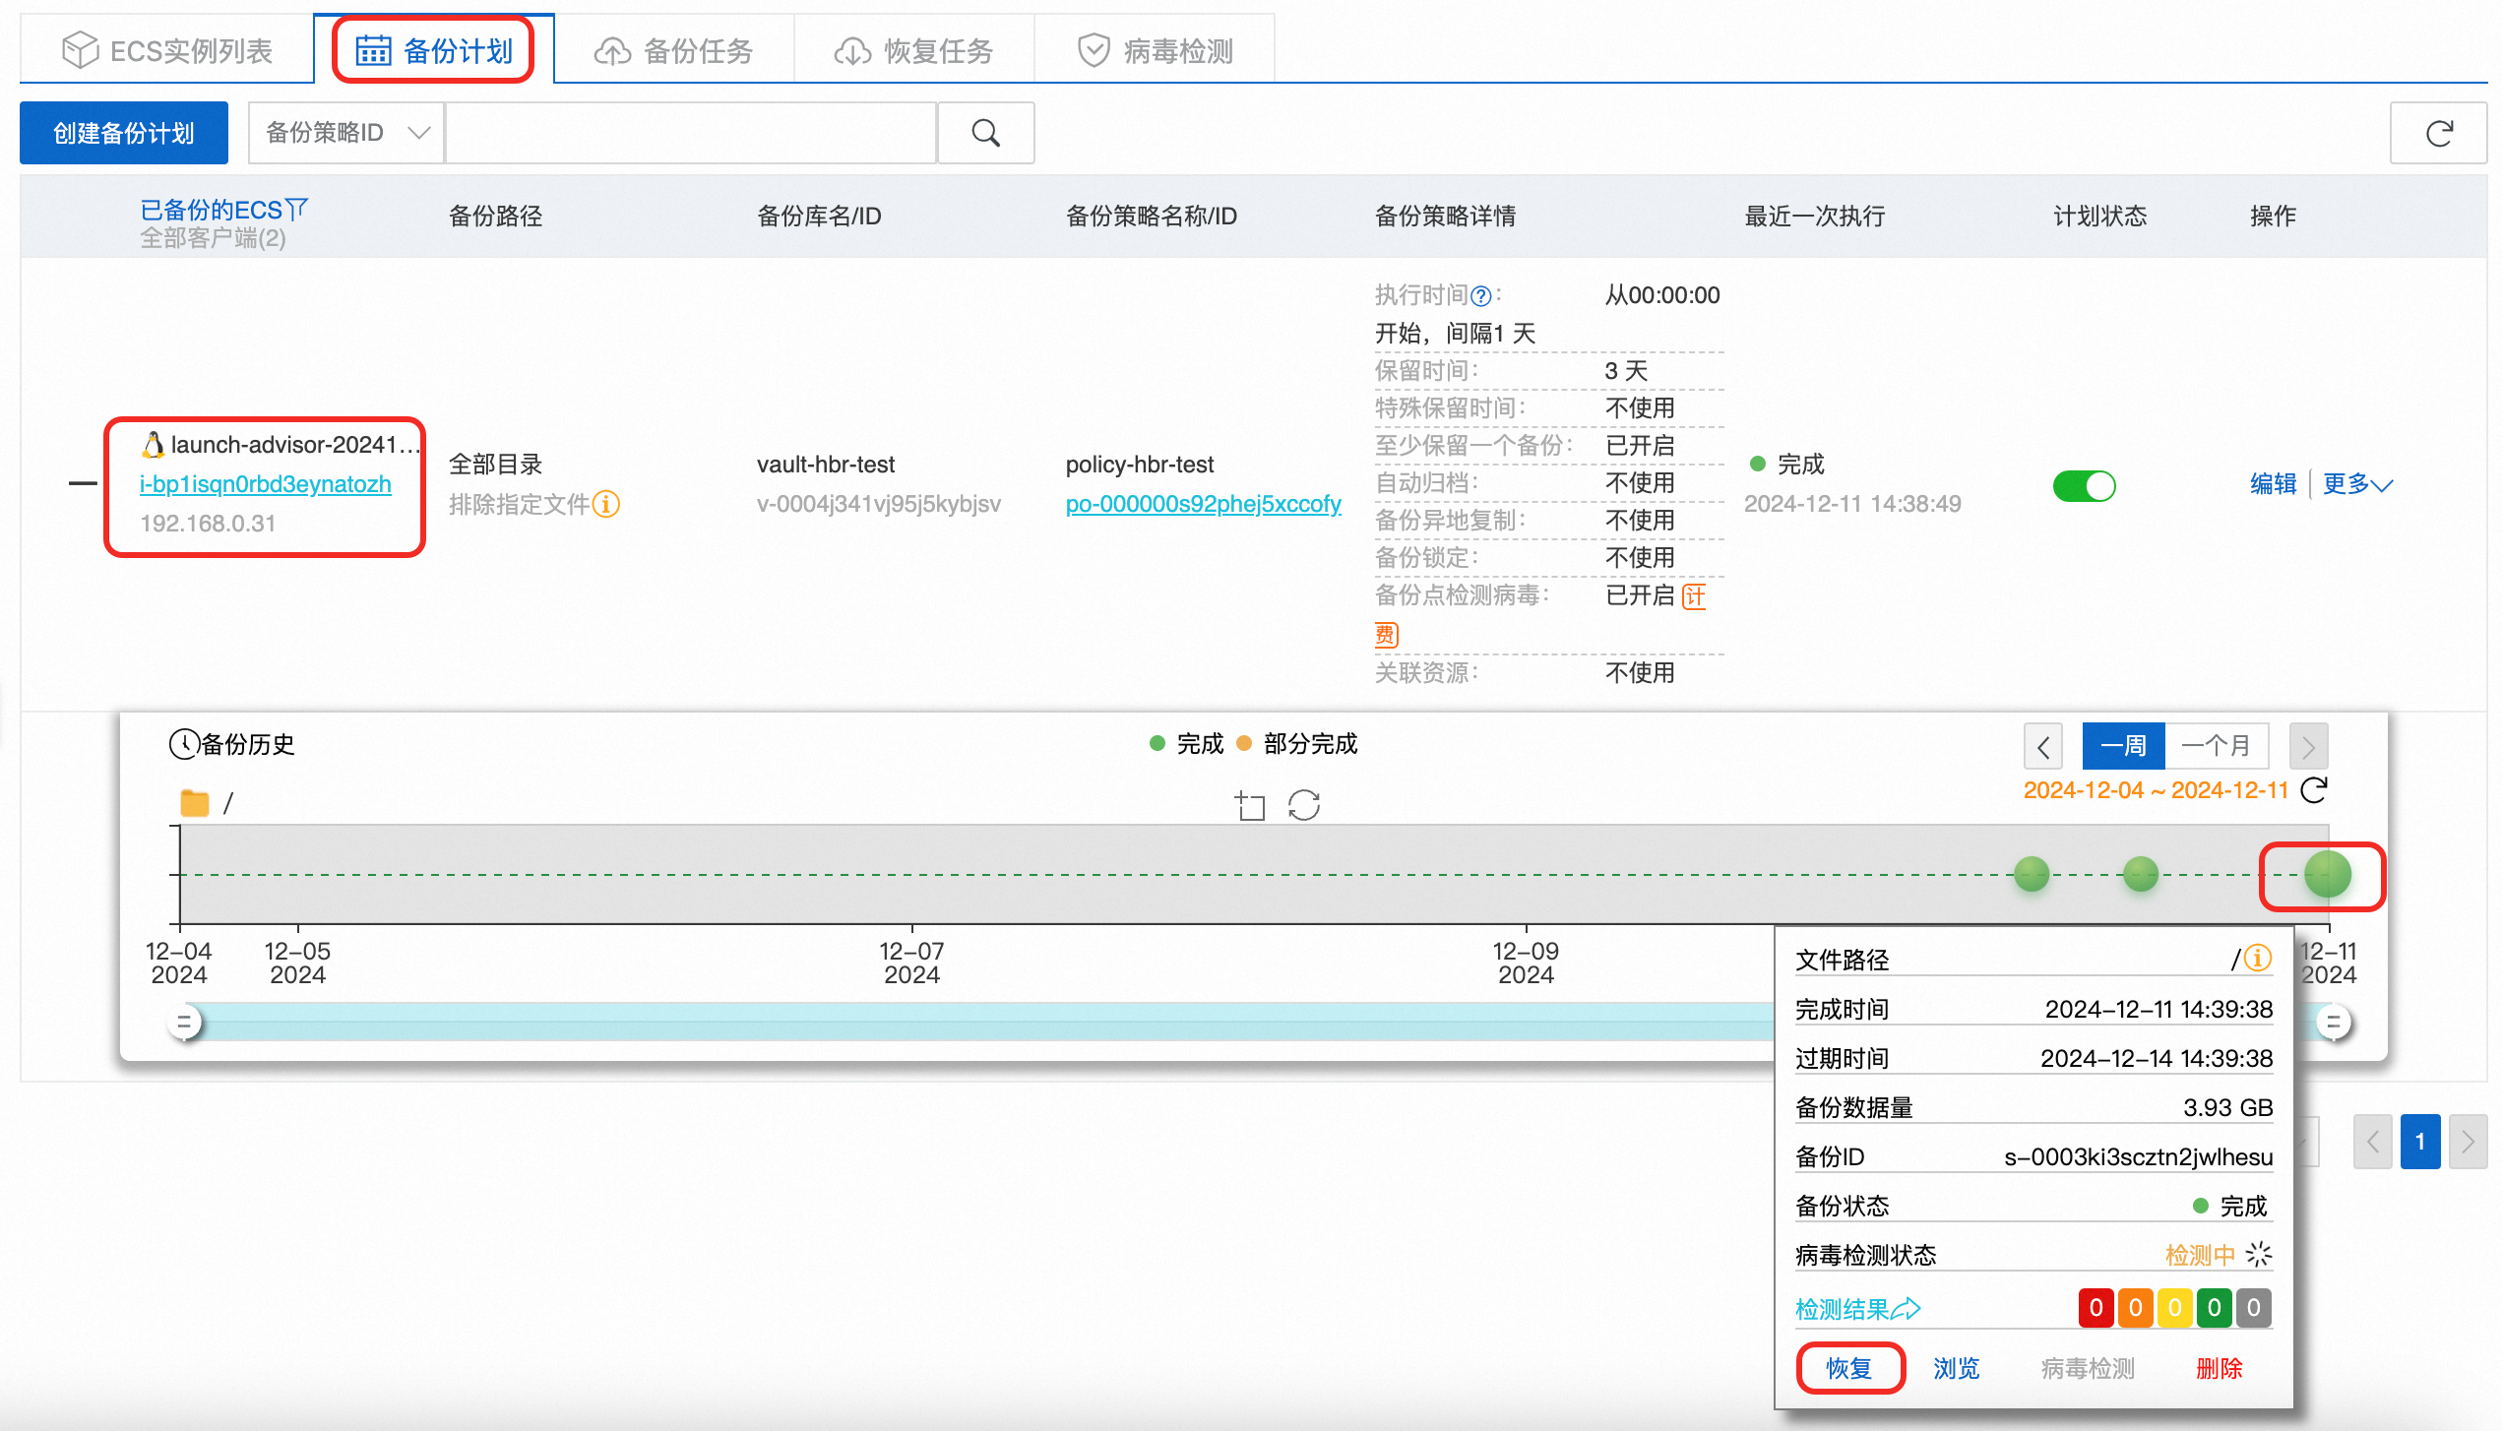
Task: Click the reset zoom icon above timeline
Action: point(1304,805)
